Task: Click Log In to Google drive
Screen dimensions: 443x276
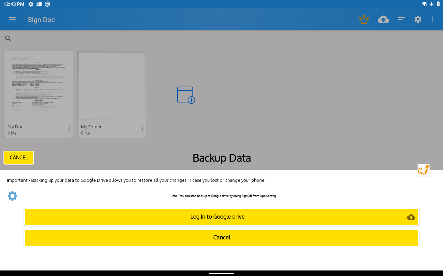Action: coord(221,217)
